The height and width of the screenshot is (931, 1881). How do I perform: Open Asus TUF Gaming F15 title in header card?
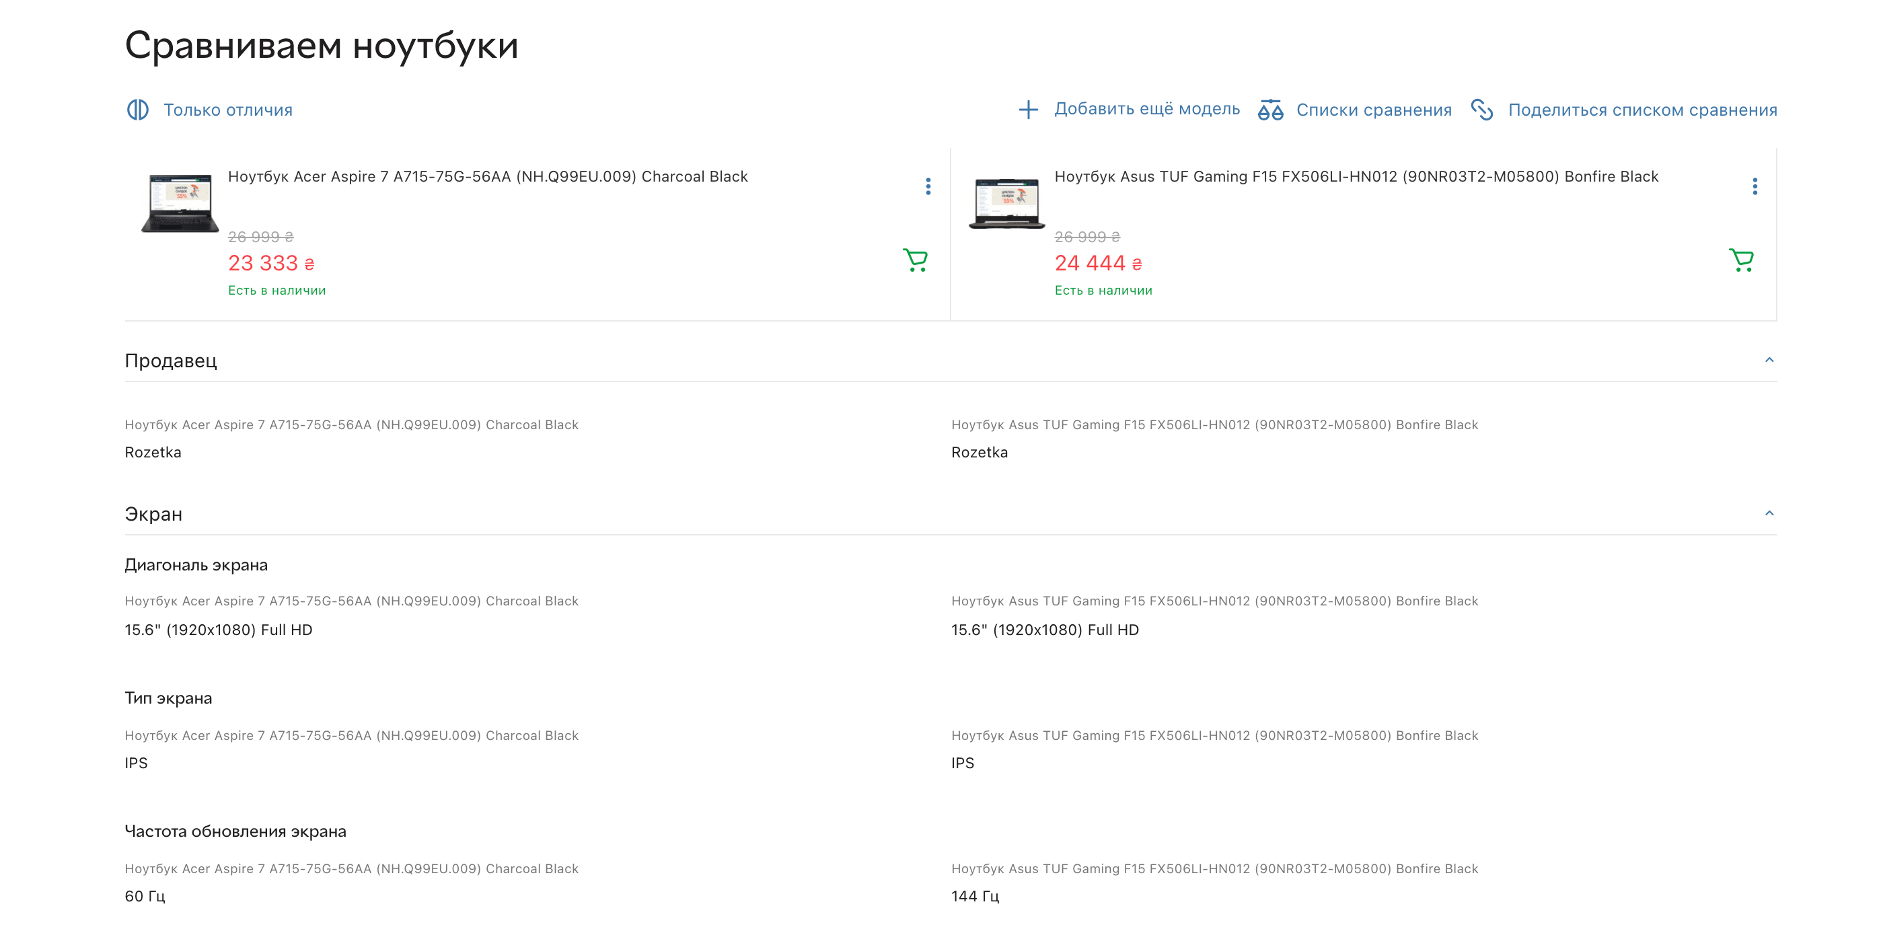pos(1356,177)
